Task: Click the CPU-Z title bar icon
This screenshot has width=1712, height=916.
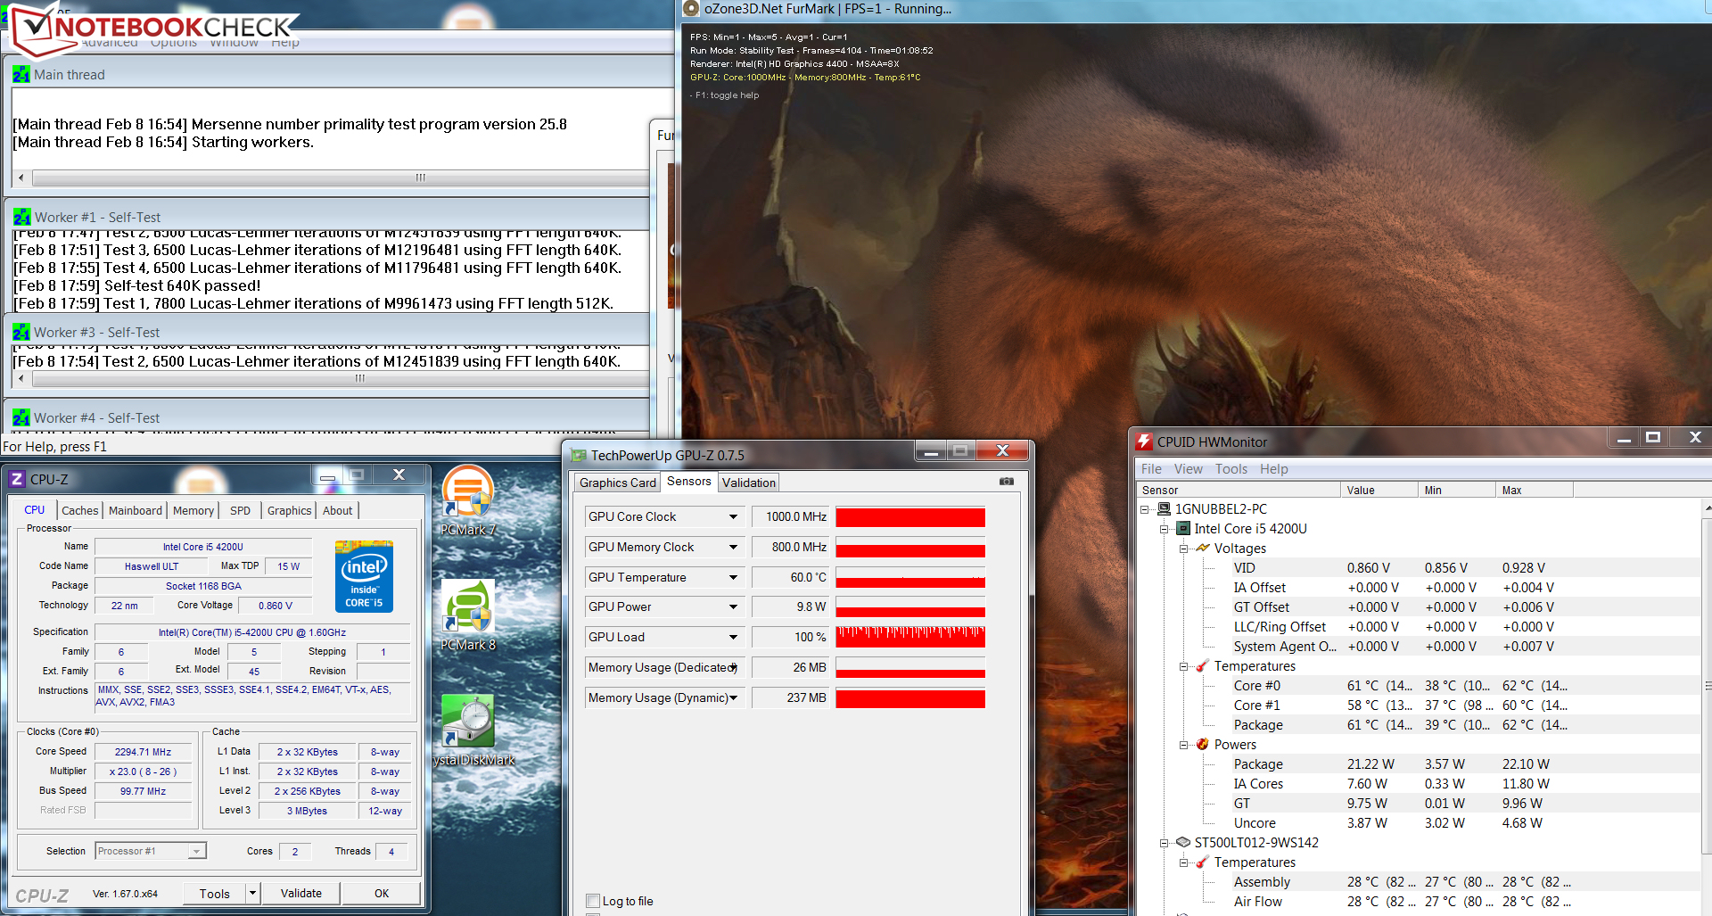Action: point(17,479)
